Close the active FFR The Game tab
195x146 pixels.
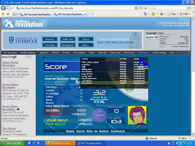pos(86,14)
